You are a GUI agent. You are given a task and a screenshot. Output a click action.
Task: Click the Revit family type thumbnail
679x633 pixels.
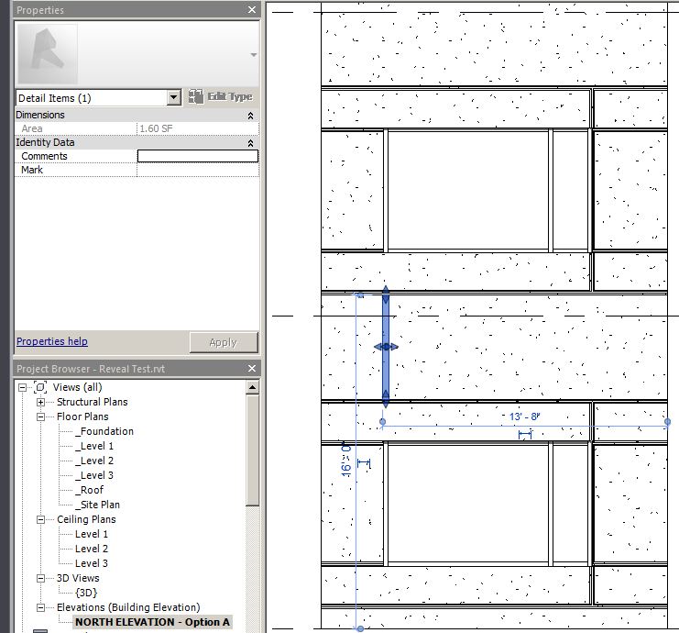pyautogui.click(x=47, y=54)
